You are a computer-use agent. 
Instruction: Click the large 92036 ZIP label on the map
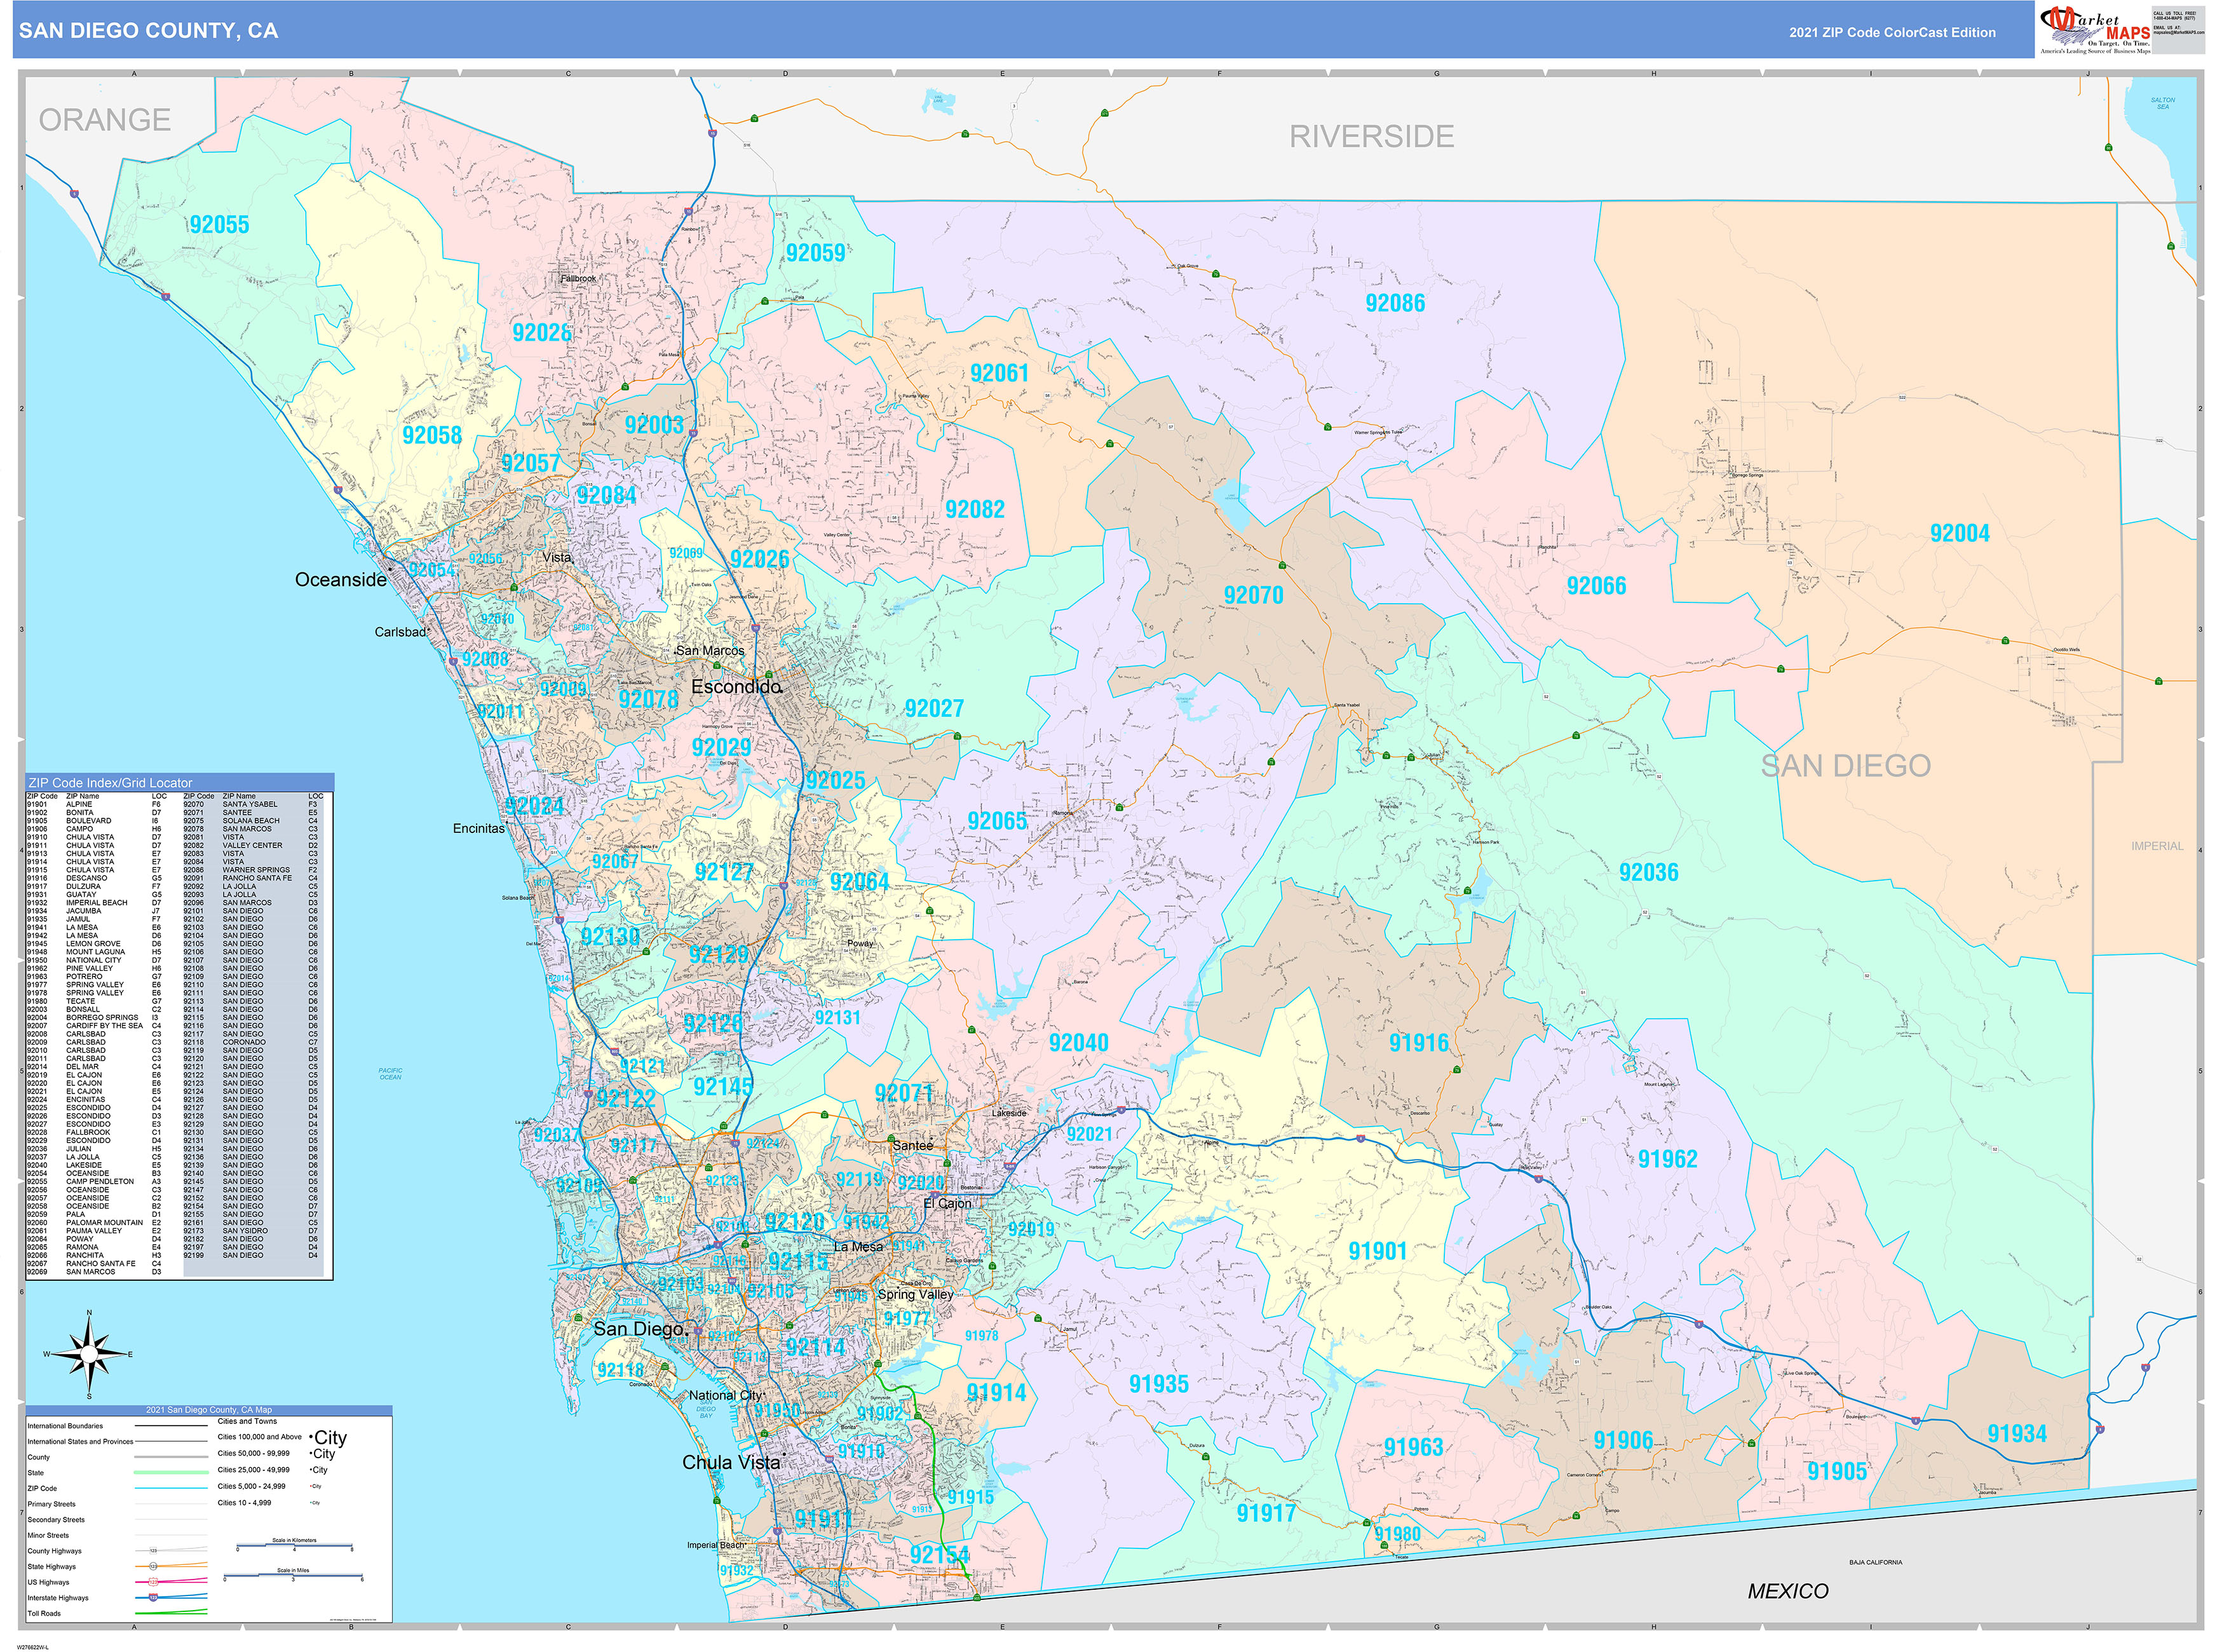click(x=1648, y=872)
